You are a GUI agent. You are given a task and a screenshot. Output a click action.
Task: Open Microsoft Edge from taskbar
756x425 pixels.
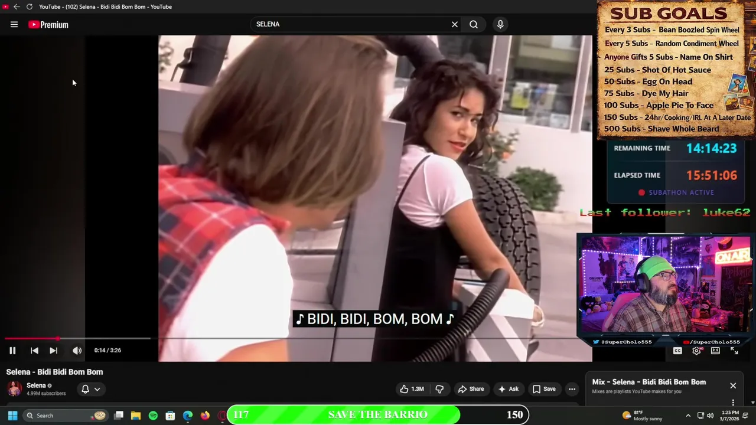pyautogui.click(x=188, y=416)
